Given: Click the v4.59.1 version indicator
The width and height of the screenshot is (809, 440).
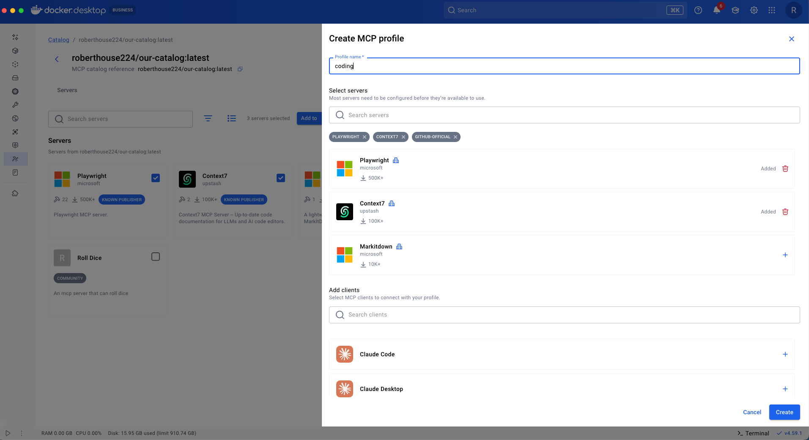Looking at the screenshot, I should pos(790,433).
